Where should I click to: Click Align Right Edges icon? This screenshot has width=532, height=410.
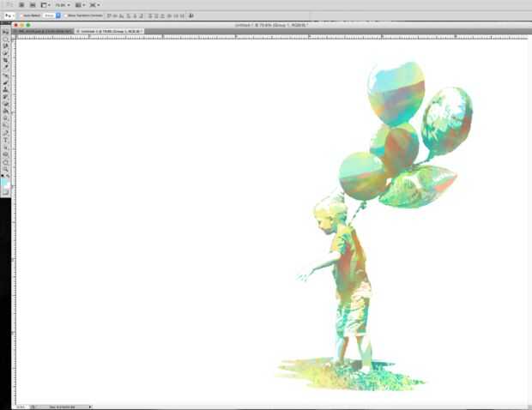coord(142,15)
